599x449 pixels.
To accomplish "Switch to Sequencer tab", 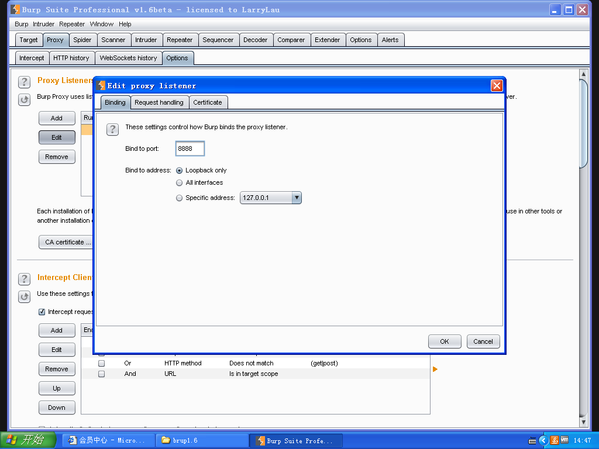I will point(218,40).
